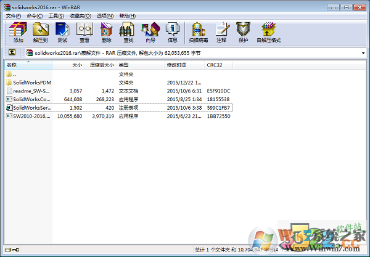Open the 文件(F) menu

[13, 15]
